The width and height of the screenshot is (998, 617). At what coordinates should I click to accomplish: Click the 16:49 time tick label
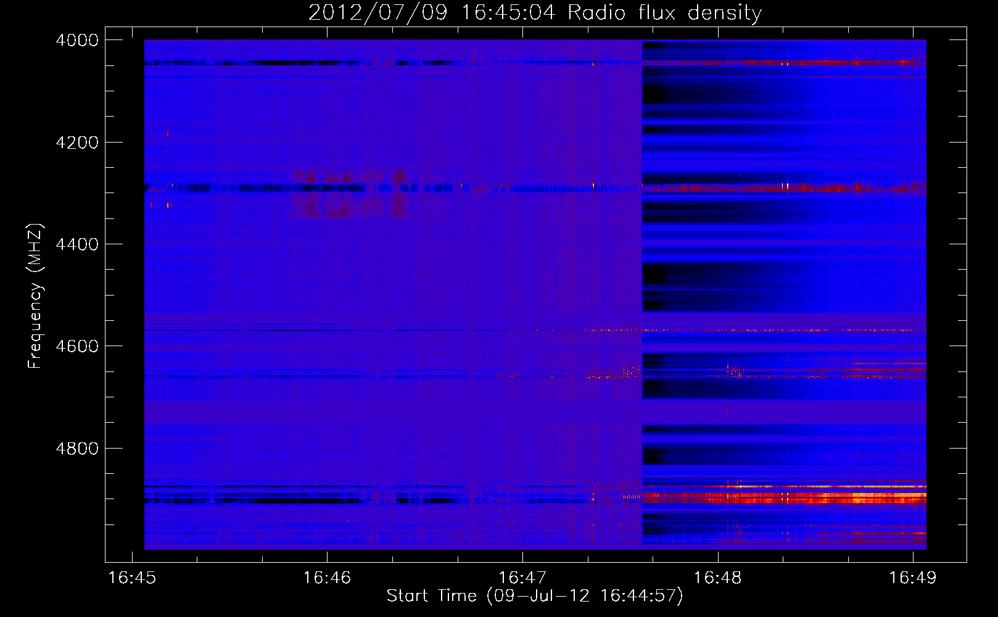912,578
